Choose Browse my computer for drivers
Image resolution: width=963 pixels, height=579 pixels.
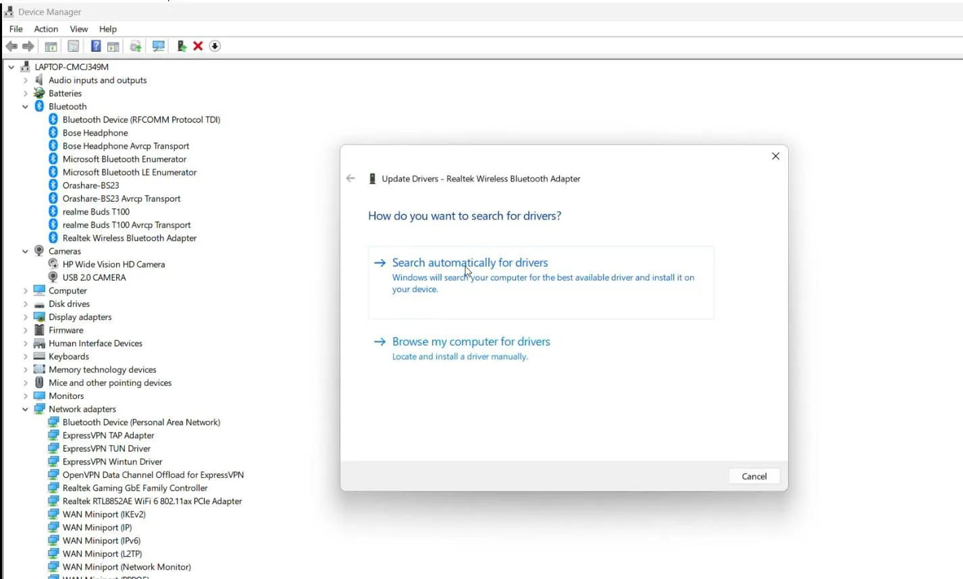471,341
